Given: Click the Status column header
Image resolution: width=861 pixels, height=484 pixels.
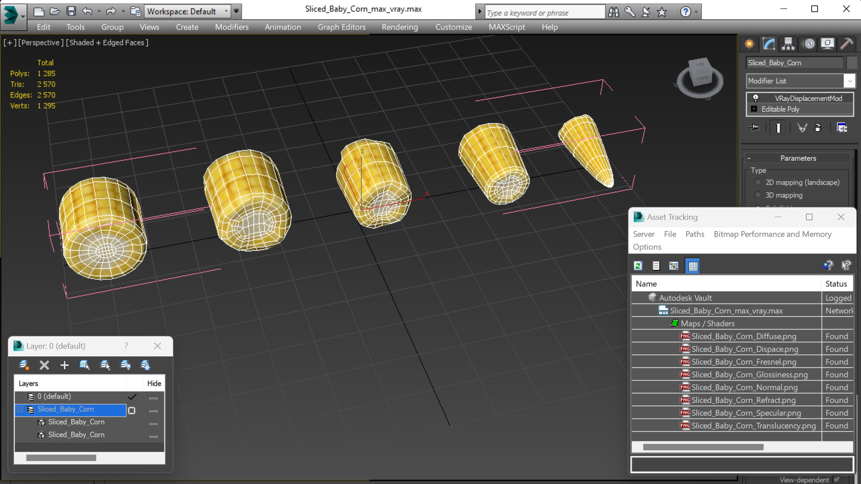Looking at the screenshot, I should point(836,283).
